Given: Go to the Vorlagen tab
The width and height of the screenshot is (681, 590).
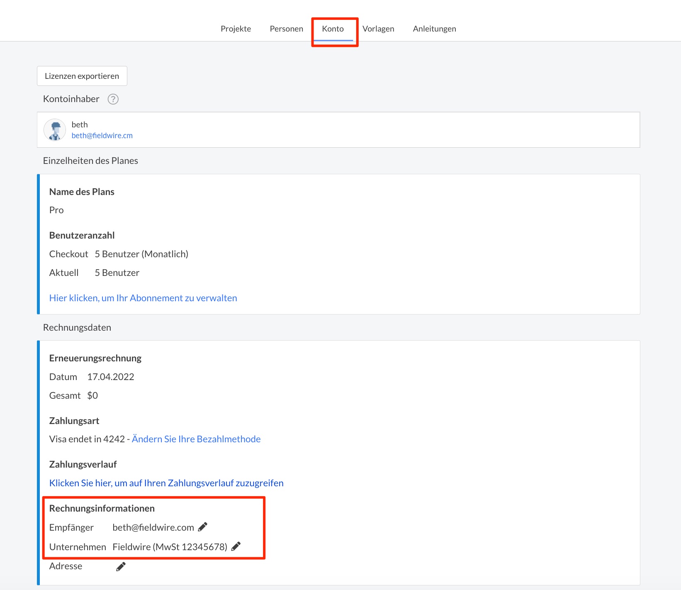Looking at the screenshot, I should click(x=378, y=29).
